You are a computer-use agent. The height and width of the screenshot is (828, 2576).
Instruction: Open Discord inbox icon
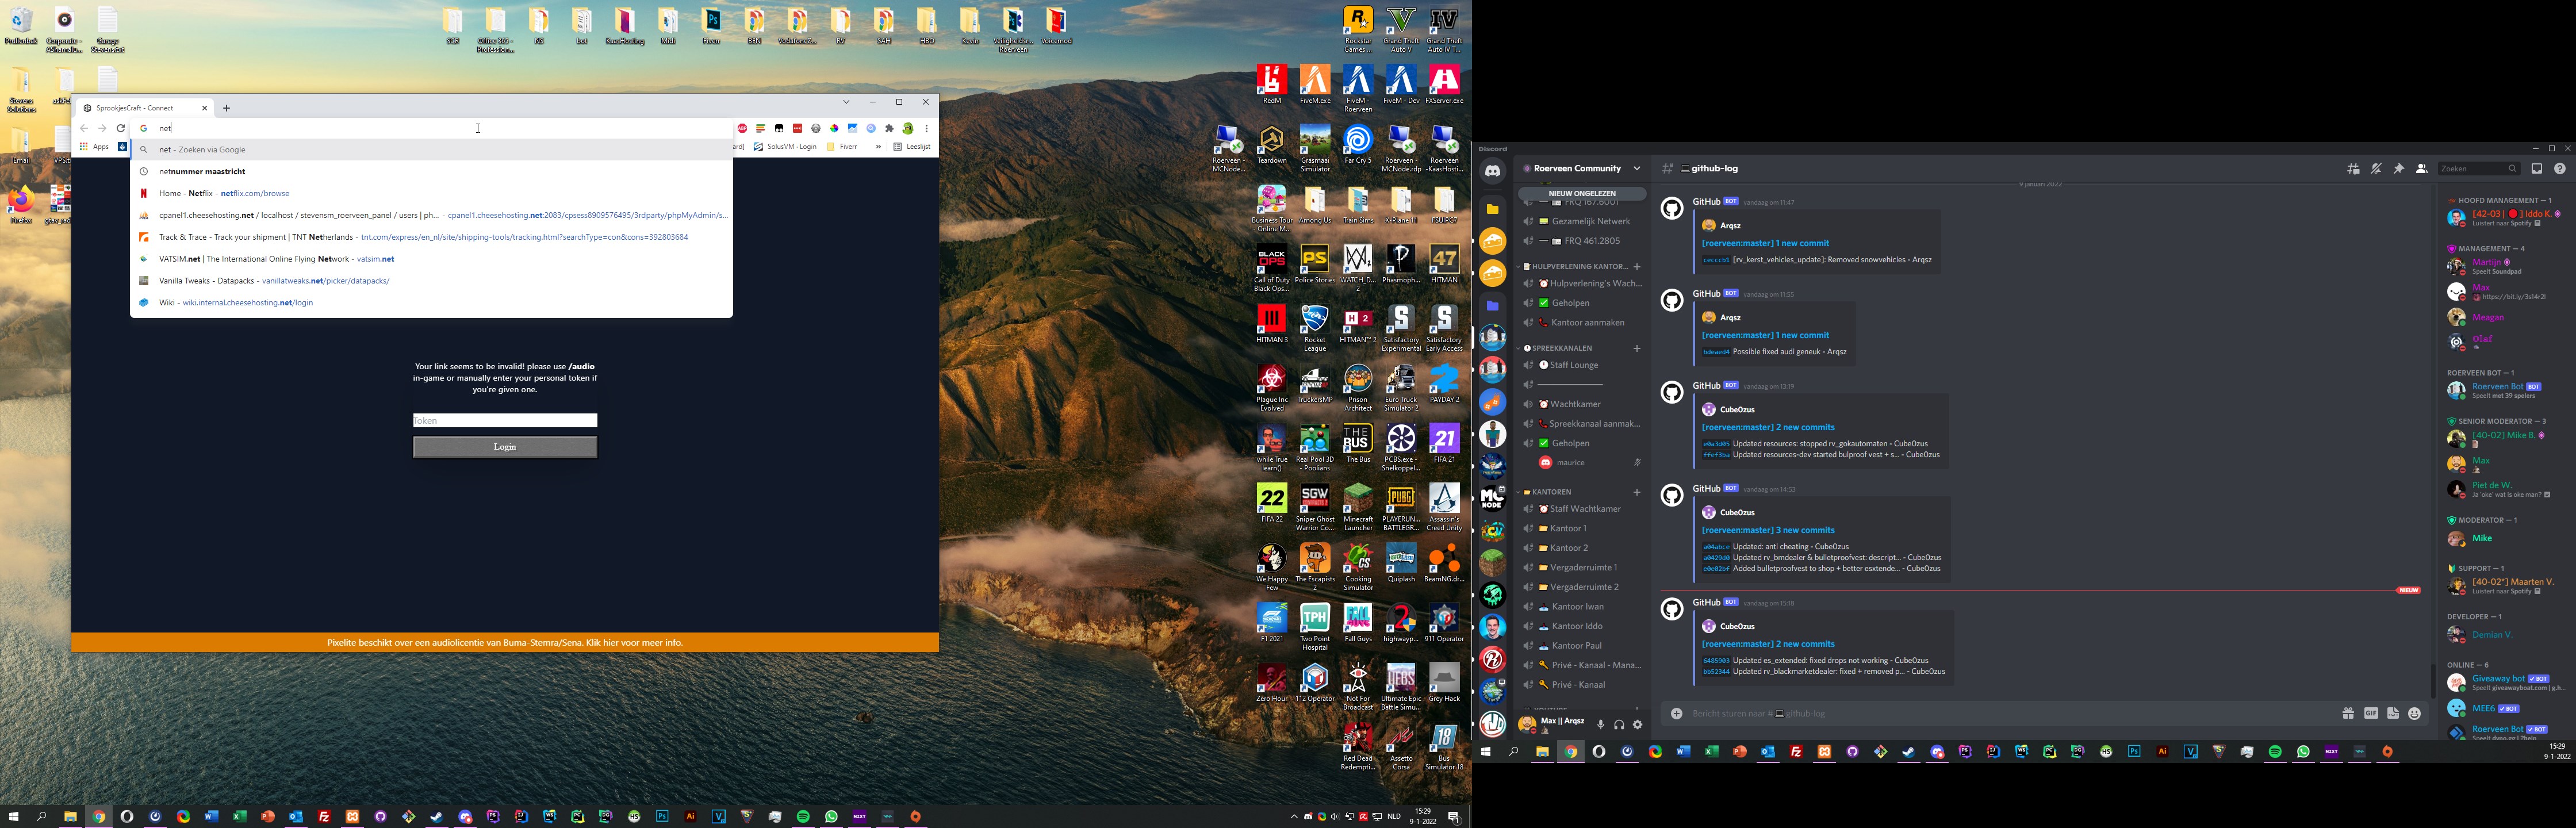point(2536,169)
